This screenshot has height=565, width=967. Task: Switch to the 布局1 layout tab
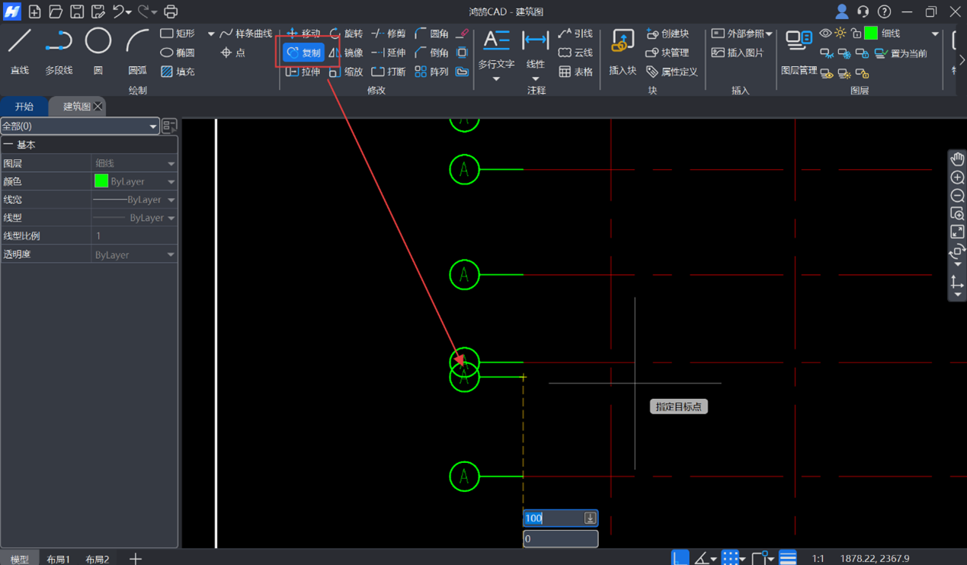click(x=59, y=559)
